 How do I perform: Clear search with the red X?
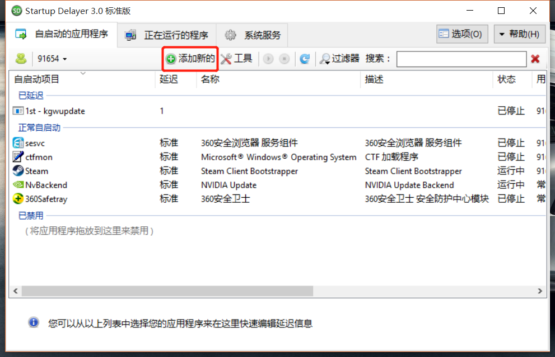(x=535, y=59)
